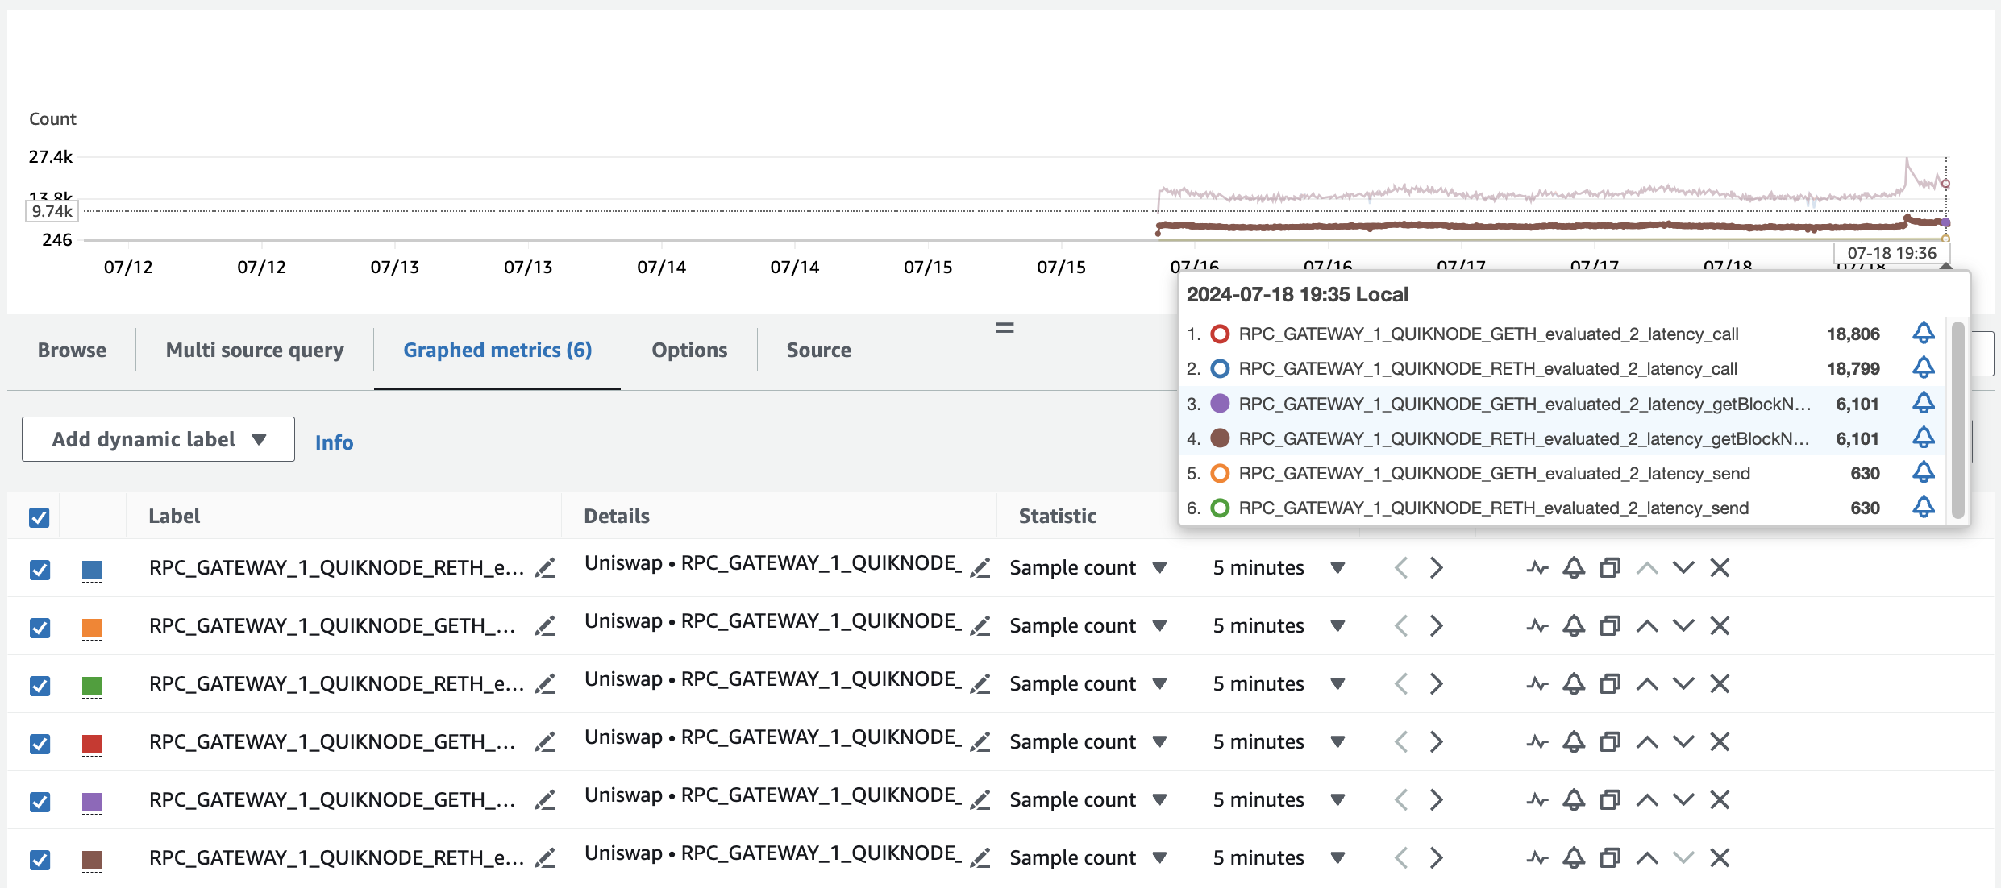The width and height of the screenshot is (2001, 888).
Task: Open 5 minutes period dropdown in blue row
Action: click(x=1279, y=568)
